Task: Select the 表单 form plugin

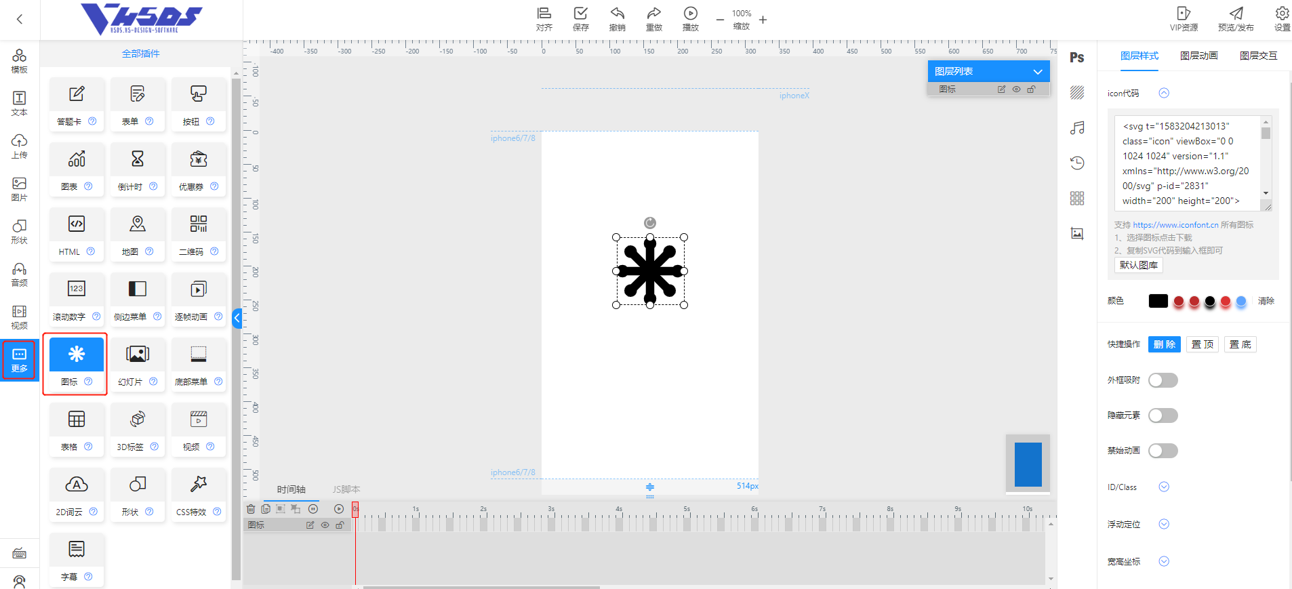Action: [138, 104]
